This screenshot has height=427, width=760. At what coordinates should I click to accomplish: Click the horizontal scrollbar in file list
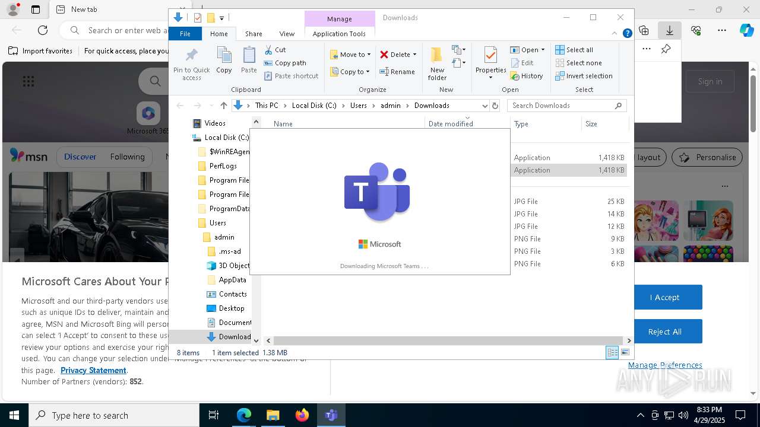pyautogui.click(x=448, y=340)
